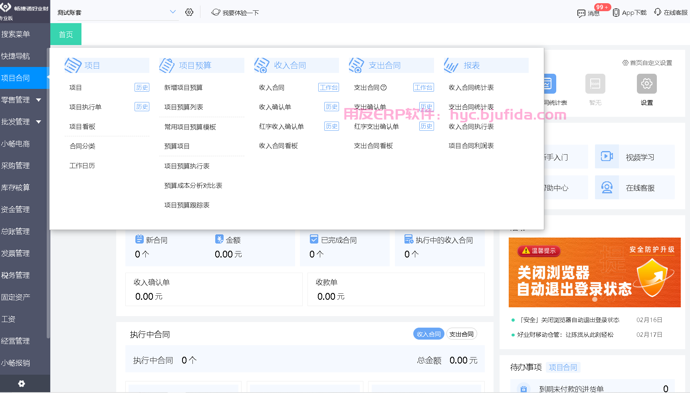Click 首页自定义设置 gear link
Viewport: 690px width, 393px height.
point(647,63)
